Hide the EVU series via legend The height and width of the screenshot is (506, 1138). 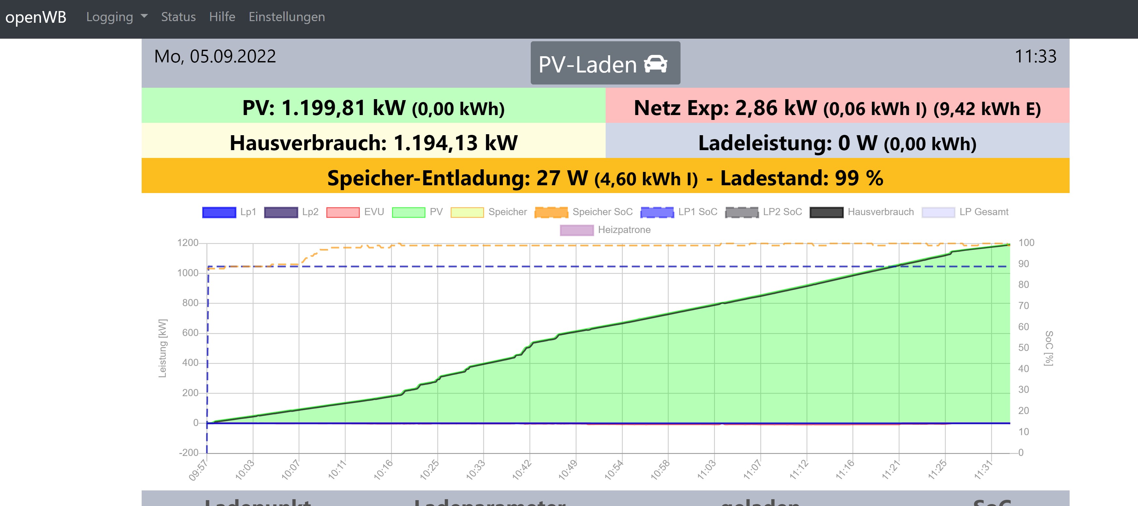click(x=343, y=213)
